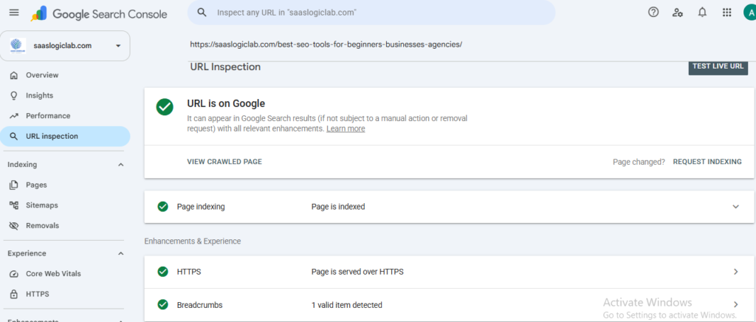Viewport: 756px width, 322px height.
Task: Click 'Page changed?' text
Action: pos(639,162)
